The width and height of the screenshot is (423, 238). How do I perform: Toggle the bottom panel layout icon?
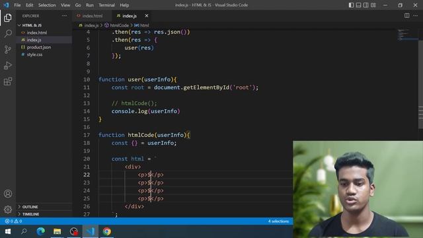click(x=358, y=5)
